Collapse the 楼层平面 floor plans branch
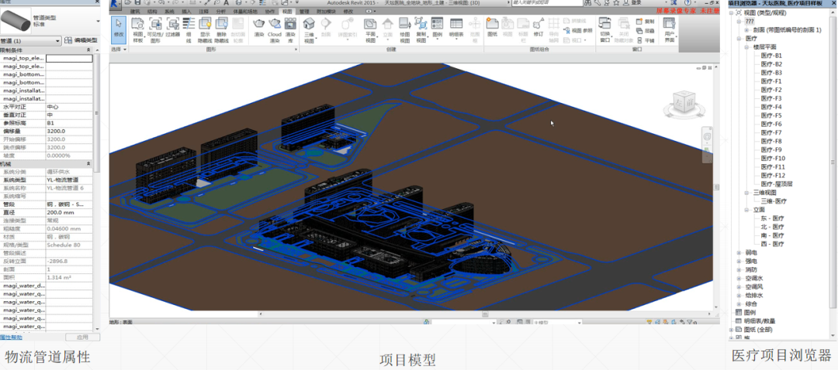This screenshot has height=370, width=838. click(746, 47)
